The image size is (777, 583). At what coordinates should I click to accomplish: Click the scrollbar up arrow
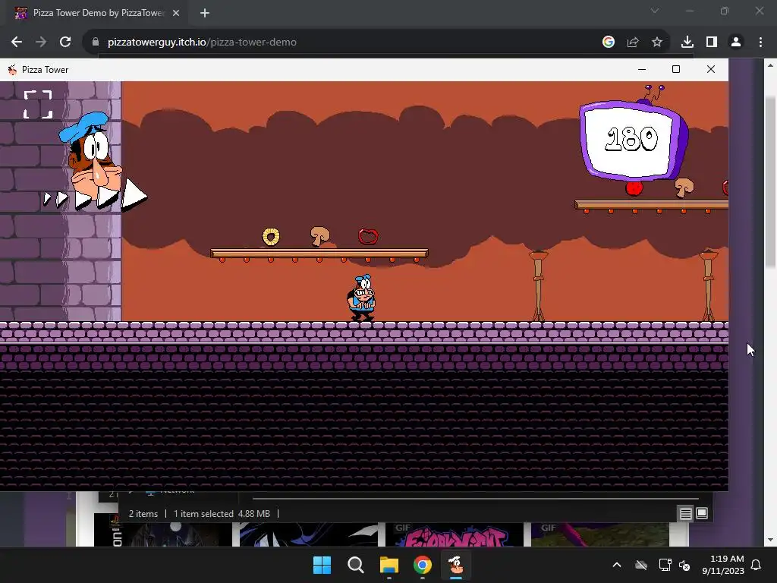pyautogui.click(x=770, y=65)
